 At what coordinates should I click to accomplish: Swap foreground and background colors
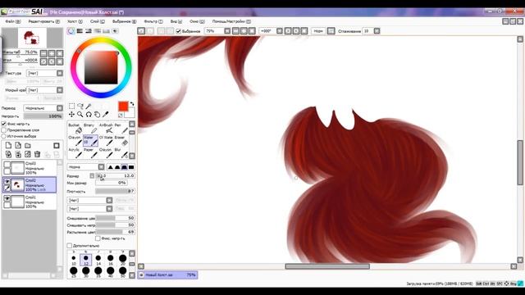click(x=132, y=104)
